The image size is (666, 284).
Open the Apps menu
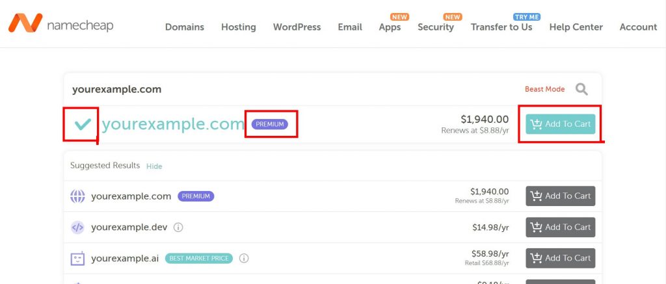tap(390, 27)
